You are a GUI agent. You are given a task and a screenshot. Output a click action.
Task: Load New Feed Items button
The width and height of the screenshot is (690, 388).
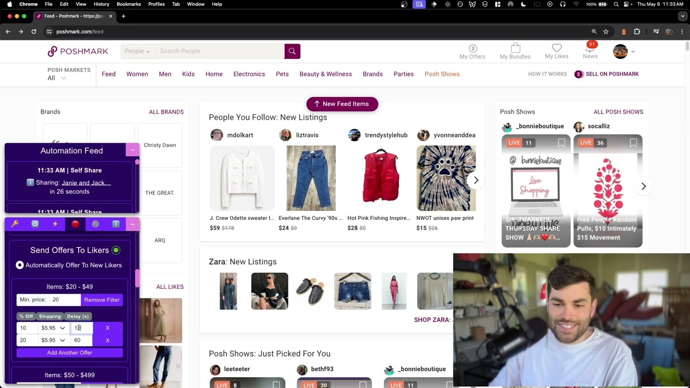coord(342,104)
